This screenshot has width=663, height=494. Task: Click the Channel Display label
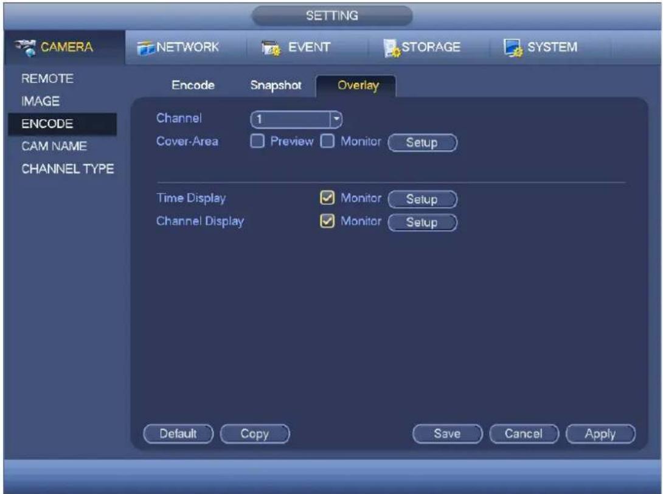tap(200, 221)
